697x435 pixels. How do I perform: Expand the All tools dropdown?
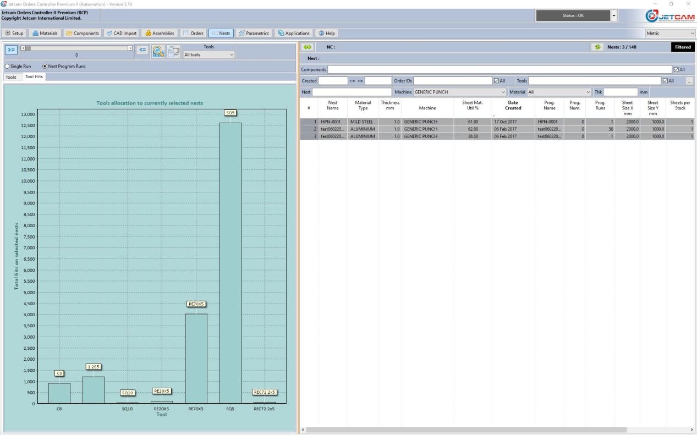(210, 54)
